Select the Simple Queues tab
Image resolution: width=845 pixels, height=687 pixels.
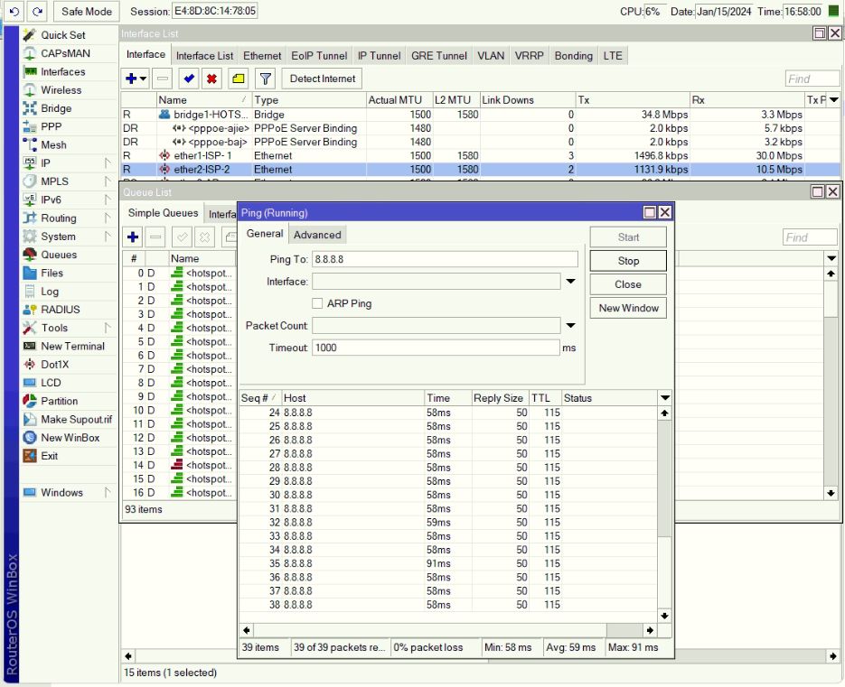(x=163, y=213)
